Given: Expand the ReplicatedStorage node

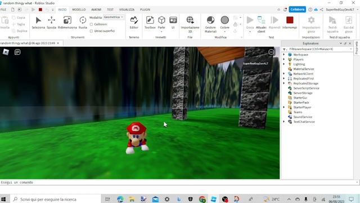Looking at the screenshot, I should click(x=283, y=83).
